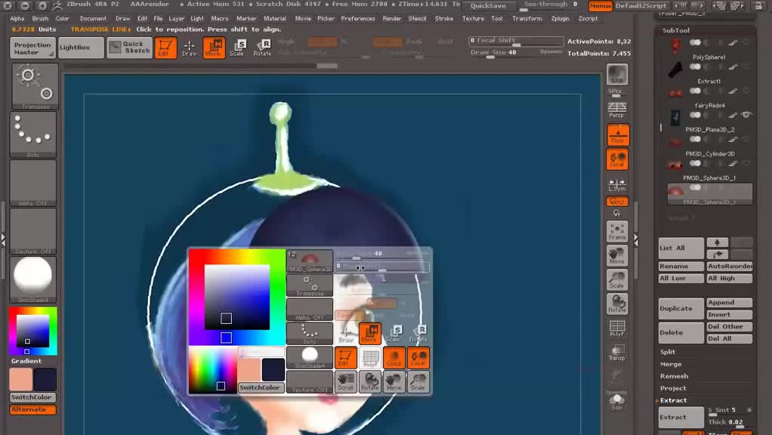Open the Alpha Off selector on left shelf
772x435 pixels.
(33, 183)
